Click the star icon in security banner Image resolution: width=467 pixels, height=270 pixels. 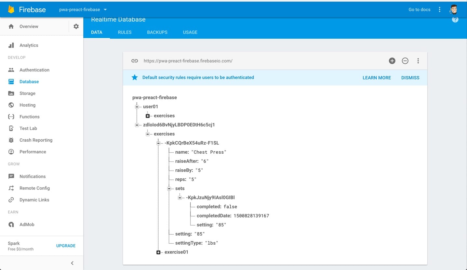click(x=135, y=77)
